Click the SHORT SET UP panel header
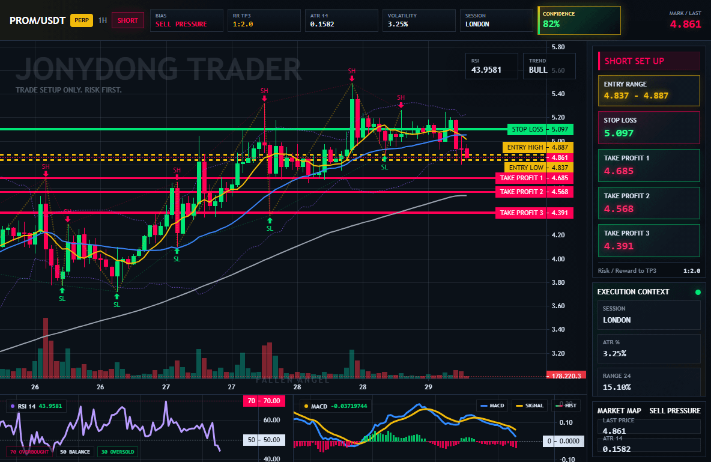The height and width of the screenshot is (462, 711). 649,61
